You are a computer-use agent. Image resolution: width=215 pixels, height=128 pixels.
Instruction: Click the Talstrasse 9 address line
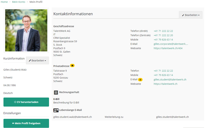[60, 71]
